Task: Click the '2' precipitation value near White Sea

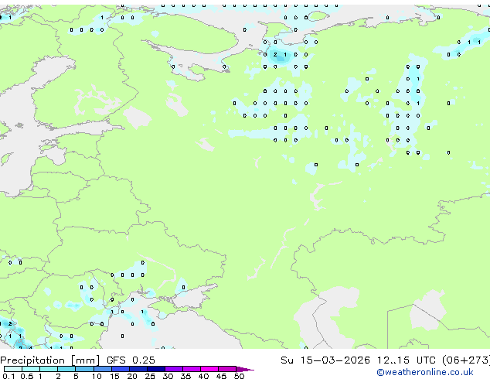Action: pyautogui.click(x=275, y=54)
